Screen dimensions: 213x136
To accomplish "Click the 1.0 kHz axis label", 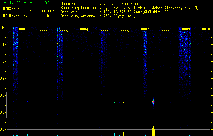I will click(x=3, y=61).
